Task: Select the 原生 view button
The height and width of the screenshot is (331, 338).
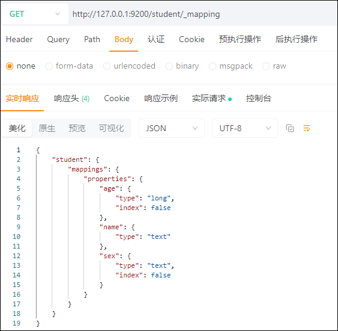Action: click(x=47, y=128)
